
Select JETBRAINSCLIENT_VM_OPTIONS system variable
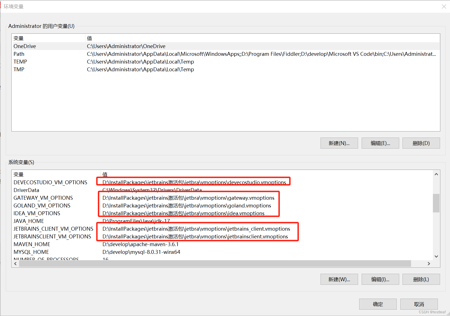pos(52,236)
